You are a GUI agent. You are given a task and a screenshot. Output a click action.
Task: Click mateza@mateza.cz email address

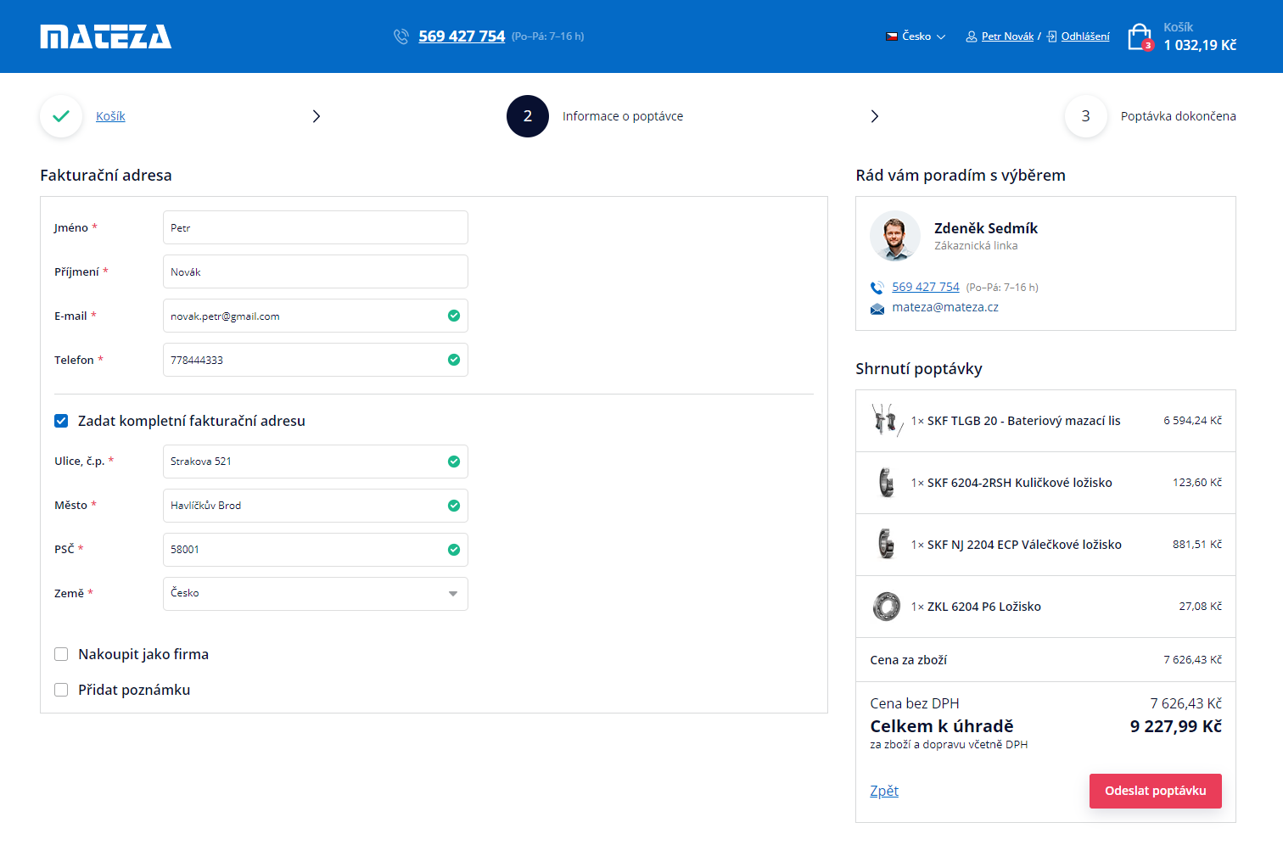point(945,307)
